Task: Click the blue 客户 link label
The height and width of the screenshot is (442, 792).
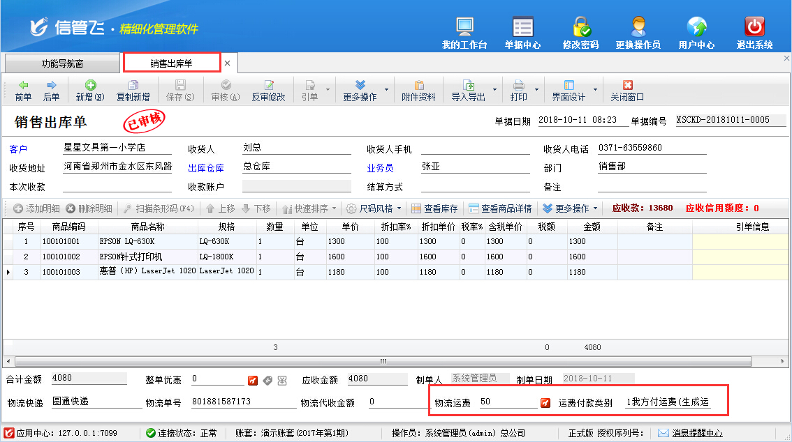Action: 17,149
